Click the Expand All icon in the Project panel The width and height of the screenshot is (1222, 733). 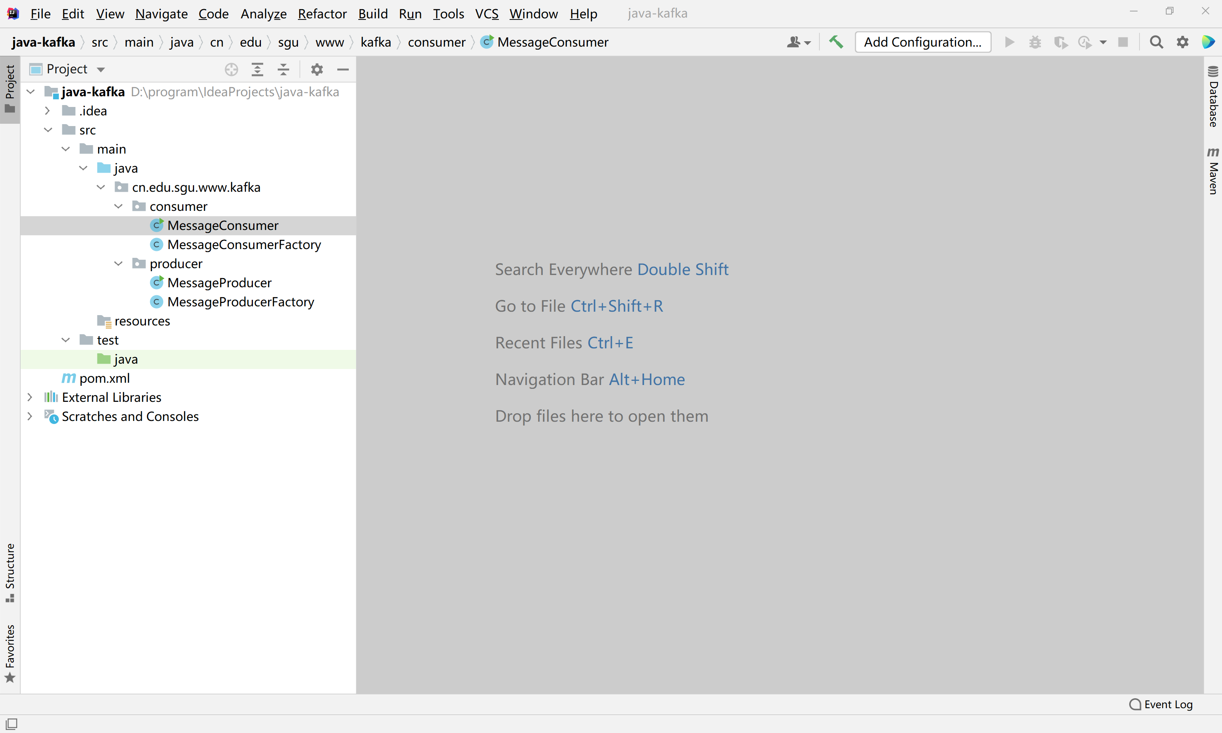[257, 70]
